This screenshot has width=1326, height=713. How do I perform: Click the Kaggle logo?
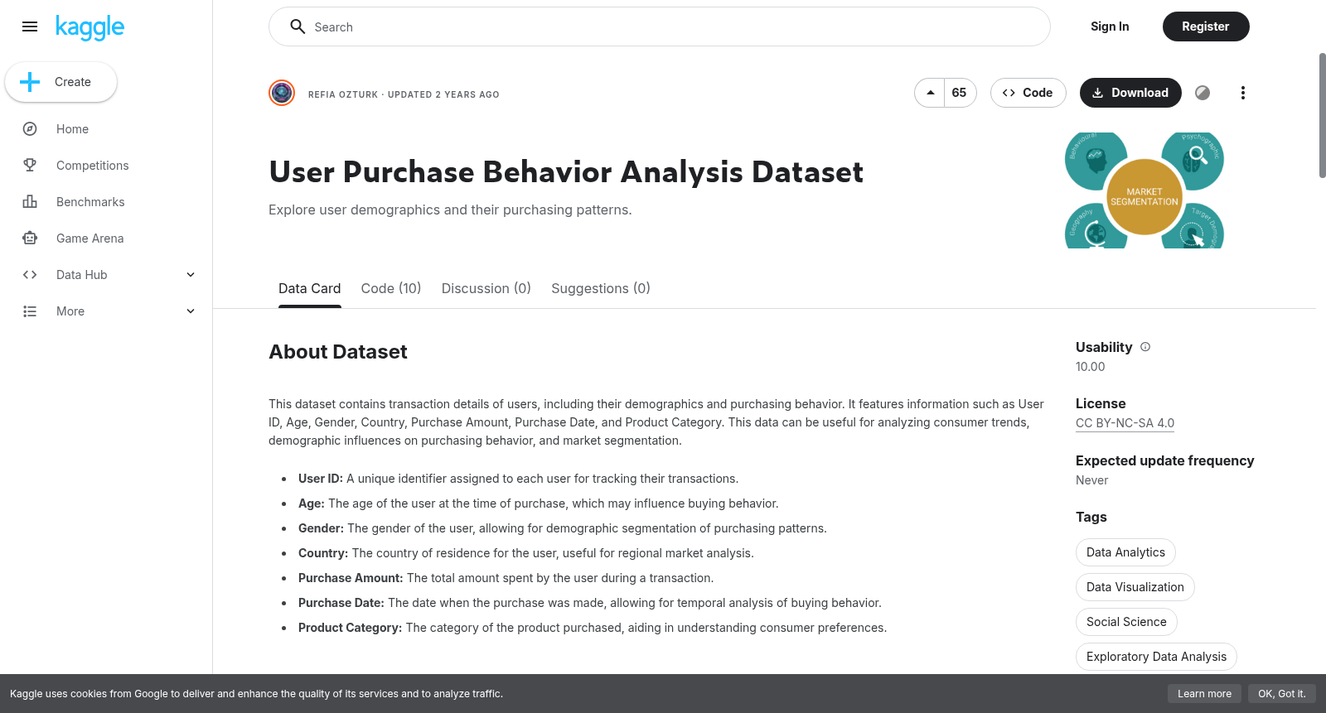(x=90, y=27)
